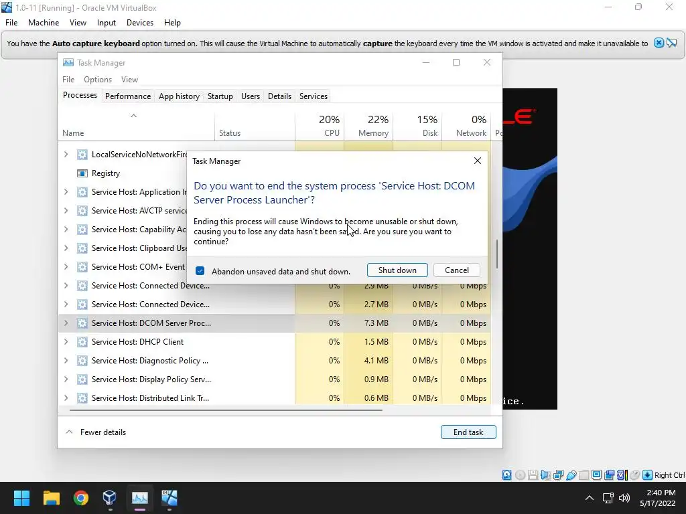The height and width of the screenshot is (514, 686).
Task: Expand Service Host: Application row
Action: [66, 192]
